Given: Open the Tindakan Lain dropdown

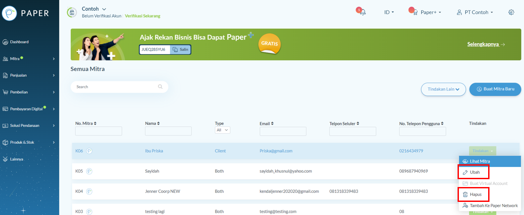Looking at the screenshot, I should coord(443,89).
